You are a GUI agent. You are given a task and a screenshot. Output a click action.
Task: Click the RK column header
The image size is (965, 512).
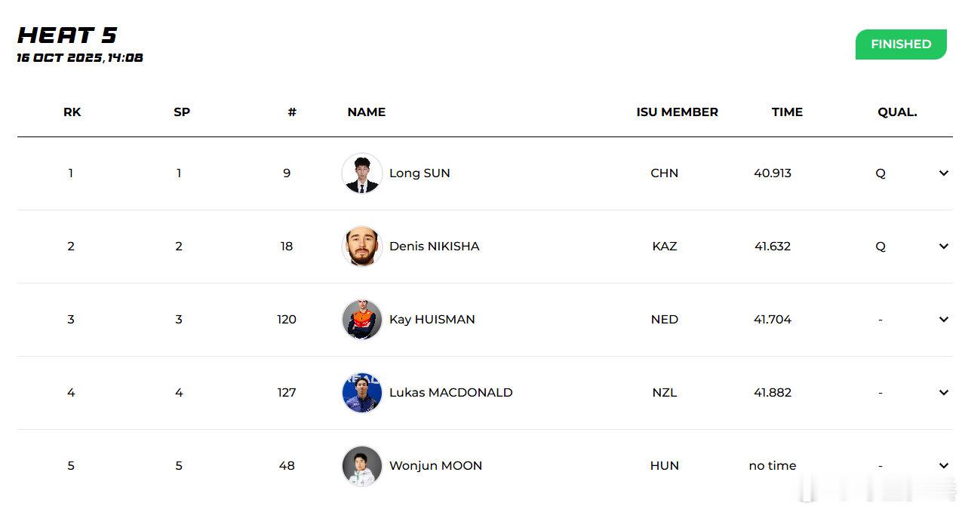pos(72,112)
